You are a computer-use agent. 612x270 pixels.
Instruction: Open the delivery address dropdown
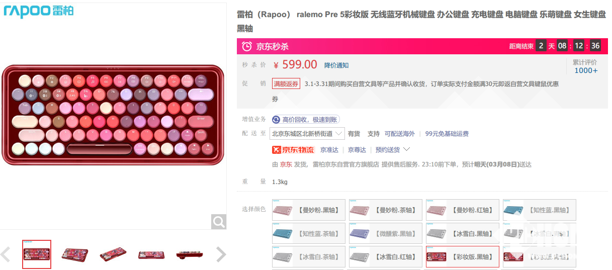(x=307, y=134)
